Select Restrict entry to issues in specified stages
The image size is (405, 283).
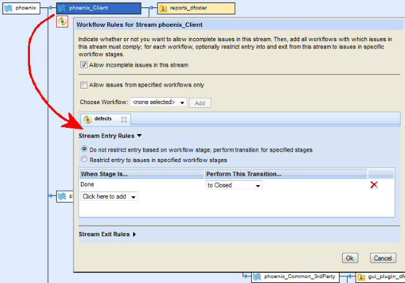coord(84,160)
